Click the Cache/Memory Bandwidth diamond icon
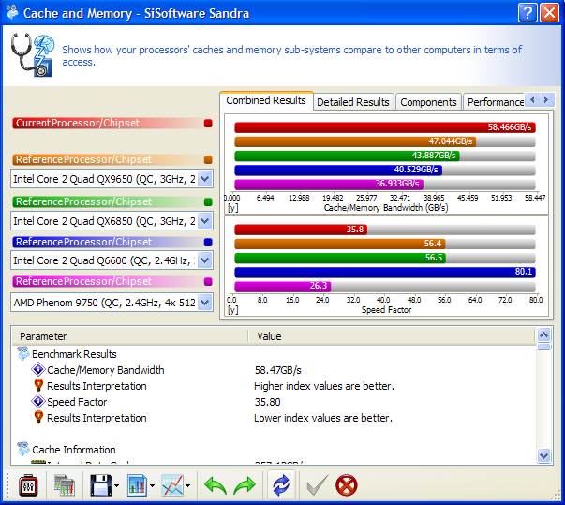565x505 pixels. tap(37, 369)
